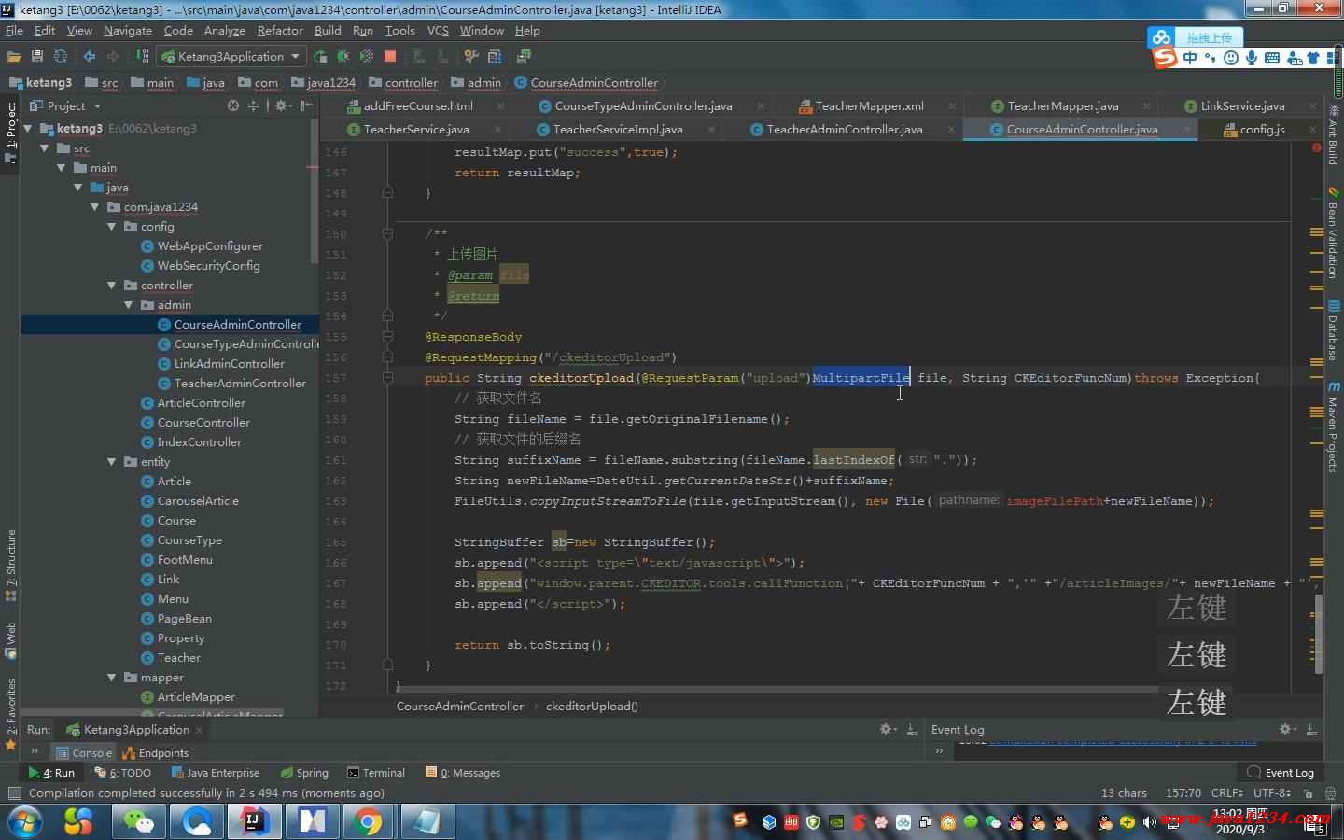Change line separator CRLF in status bar
This screenshot has height=840, width=1344.
pos(1228,792)
